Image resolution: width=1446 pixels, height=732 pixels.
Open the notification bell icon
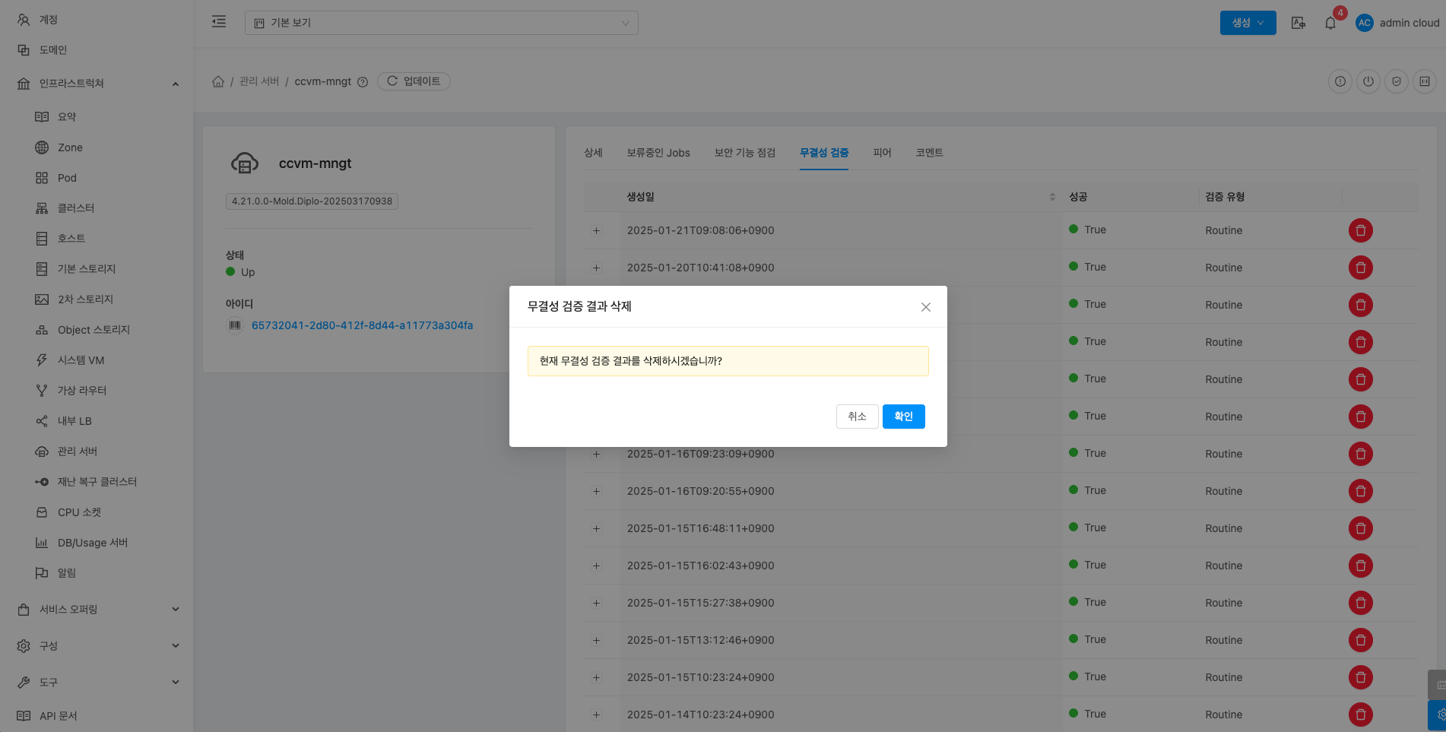pyautogui.click(x=1330, y=23)
